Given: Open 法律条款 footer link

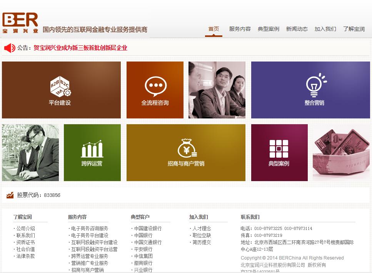Looking at the screenshot, I should click(x=26, y=256).
